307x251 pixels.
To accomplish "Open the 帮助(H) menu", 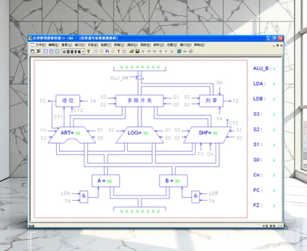I will pos(199,45).
